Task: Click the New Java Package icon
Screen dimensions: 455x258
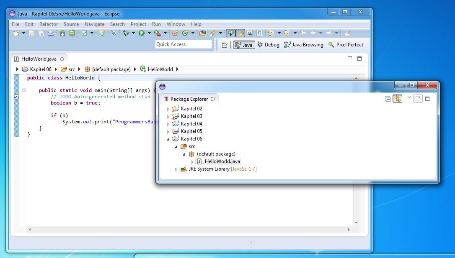Action: click(175, 33)
